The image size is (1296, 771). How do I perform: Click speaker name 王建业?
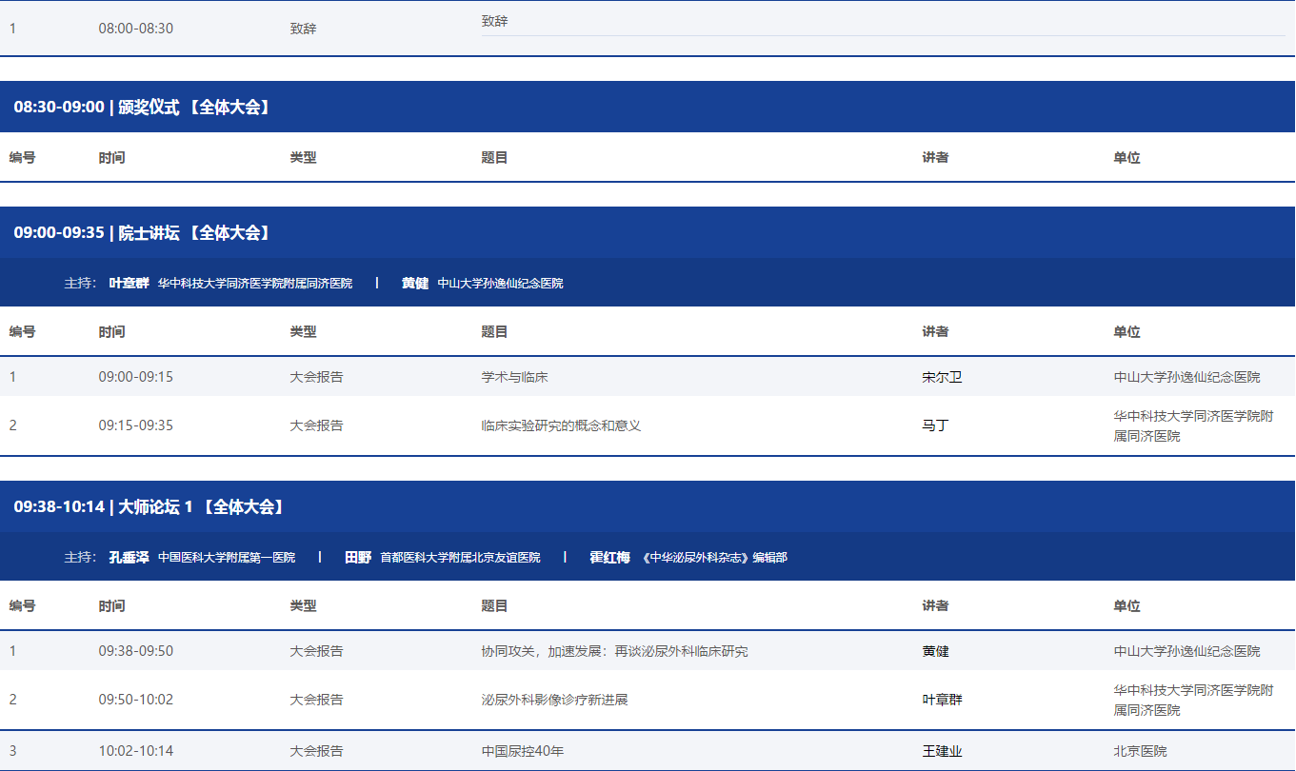coord(942,751)
